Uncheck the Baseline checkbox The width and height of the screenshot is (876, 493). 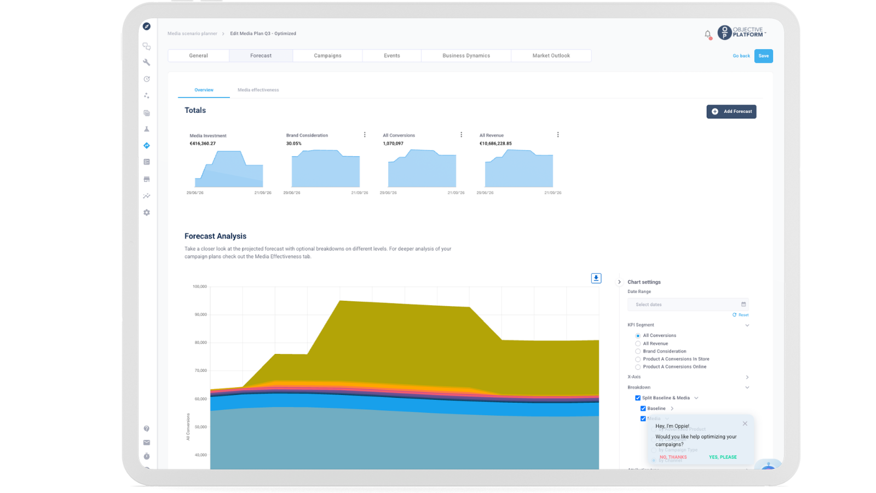643,409
